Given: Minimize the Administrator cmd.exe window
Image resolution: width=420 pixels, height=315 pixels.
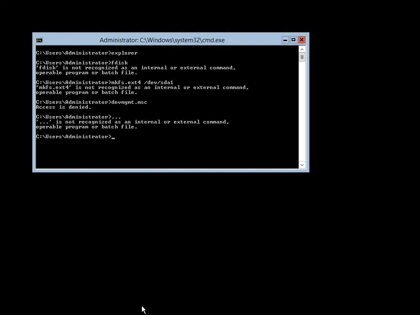Looking at the screenshot, I should tap(285, 40).
